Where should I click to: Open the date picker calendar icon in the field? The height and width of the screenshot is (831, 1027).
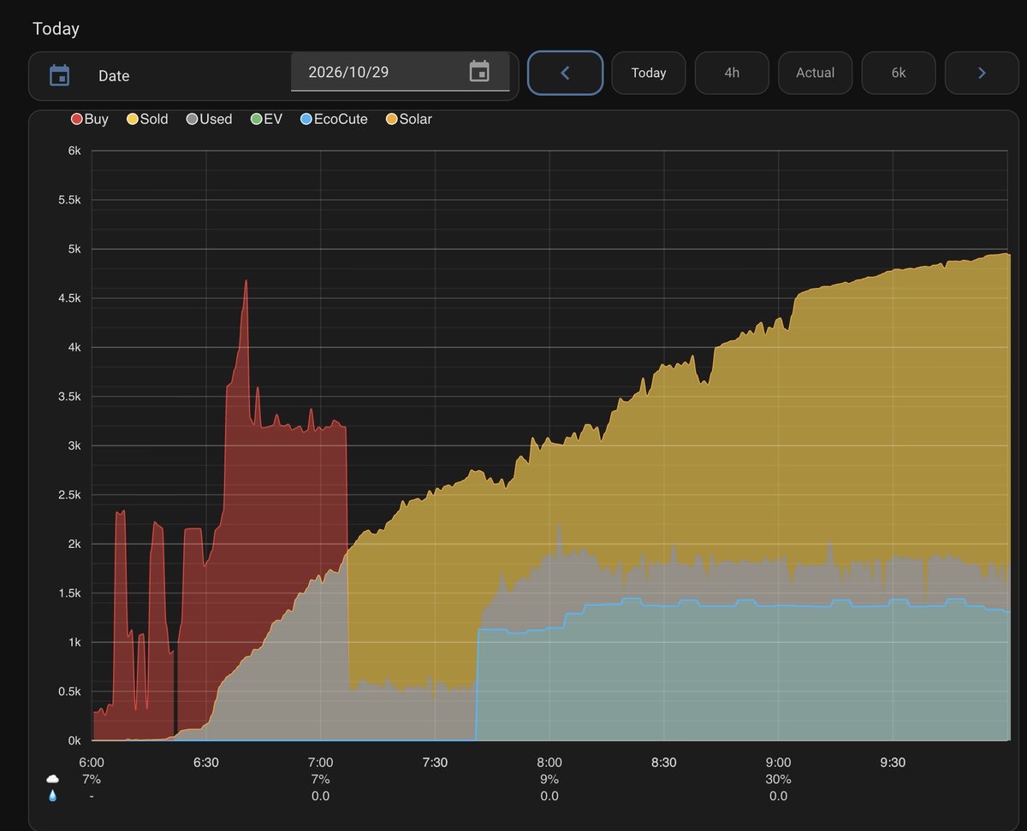(479, 72)
